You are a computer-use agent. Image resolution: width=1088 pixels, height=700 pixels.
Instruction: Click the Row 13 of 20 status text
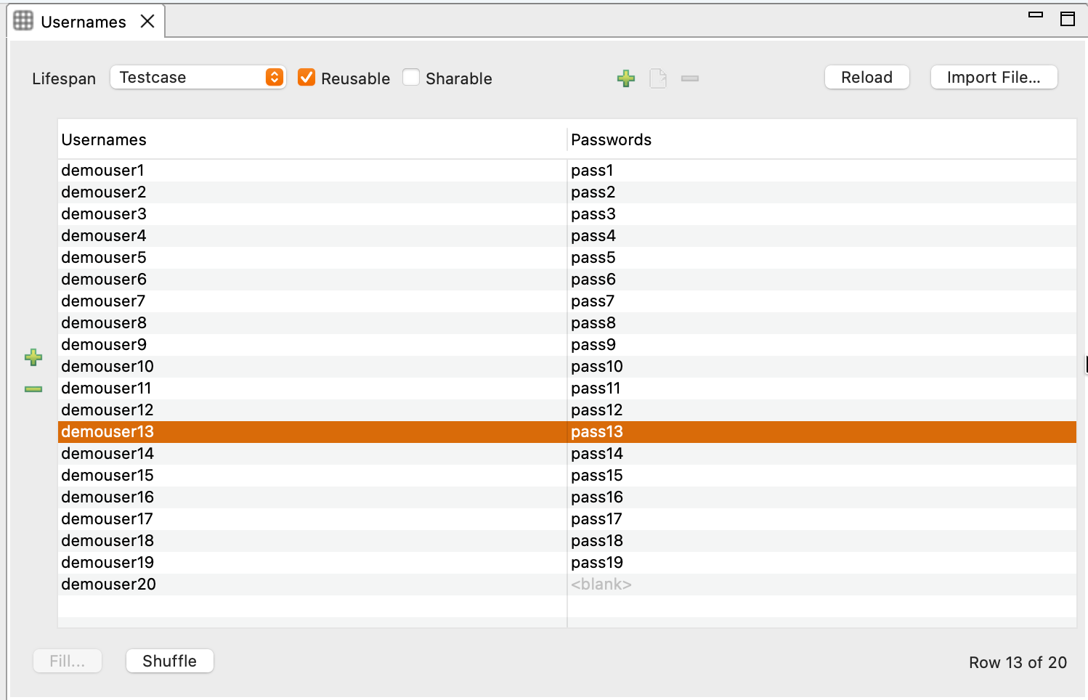tap(1018, 662)
